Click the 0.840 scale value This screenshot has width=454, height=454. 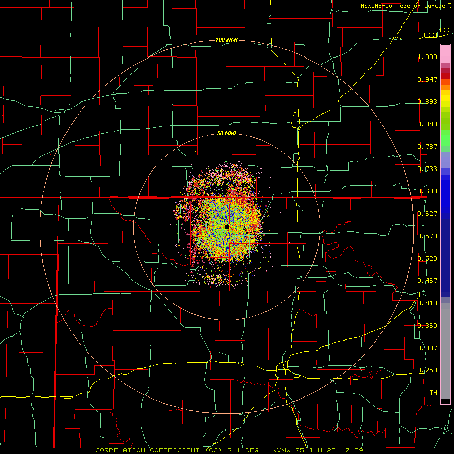click(427, 124)
